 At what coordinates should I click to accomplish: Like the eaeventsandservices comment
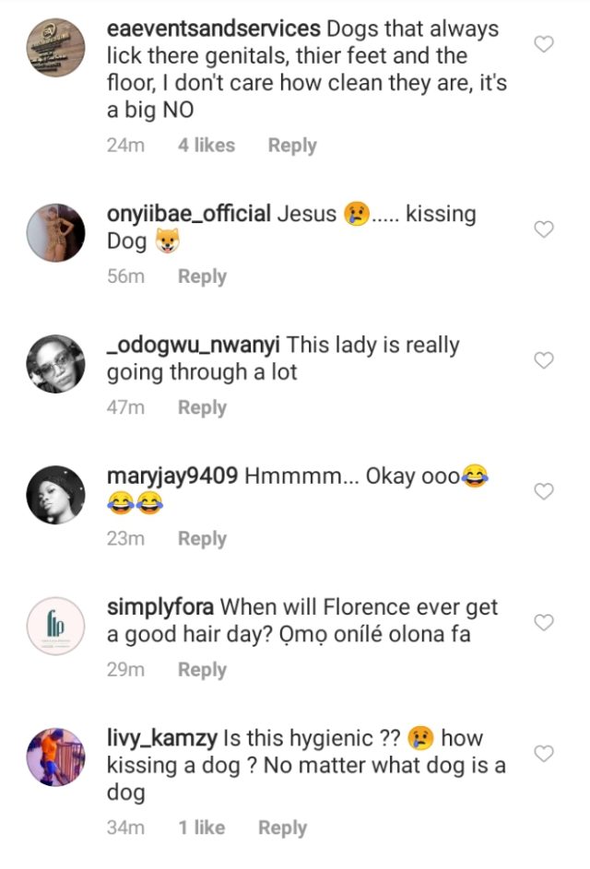[544, 44]
